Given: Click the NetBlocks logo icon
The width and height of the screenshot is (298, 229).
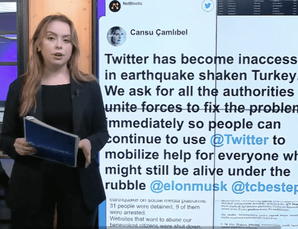Looking at the screenshot, I should pos(115,6).
